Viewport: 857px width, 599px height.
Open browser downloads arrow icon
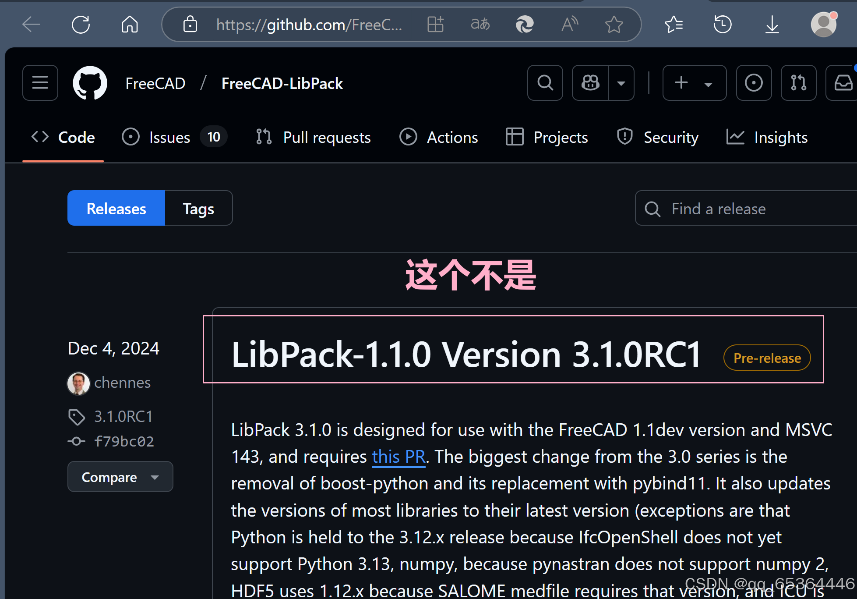pyautogui.click(x=772, y=25)
